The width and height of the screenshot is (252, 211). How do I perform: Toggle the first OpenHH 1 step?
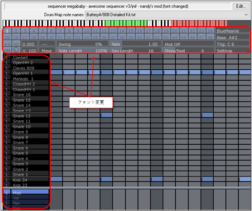click(x=56, y=72)
